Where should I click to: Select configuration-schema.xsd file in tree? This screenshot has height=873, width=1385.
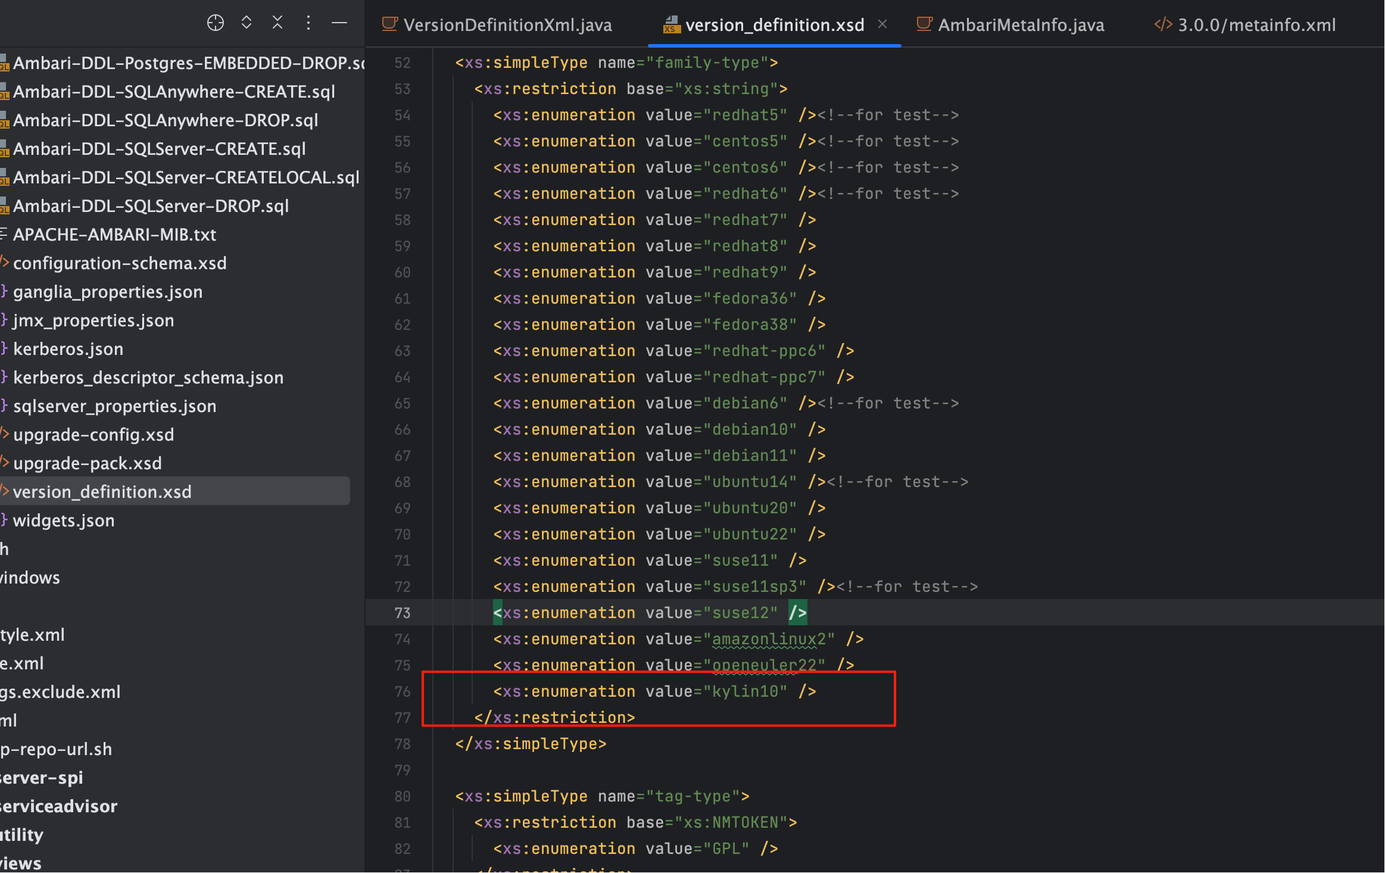[x=119, y=263]
